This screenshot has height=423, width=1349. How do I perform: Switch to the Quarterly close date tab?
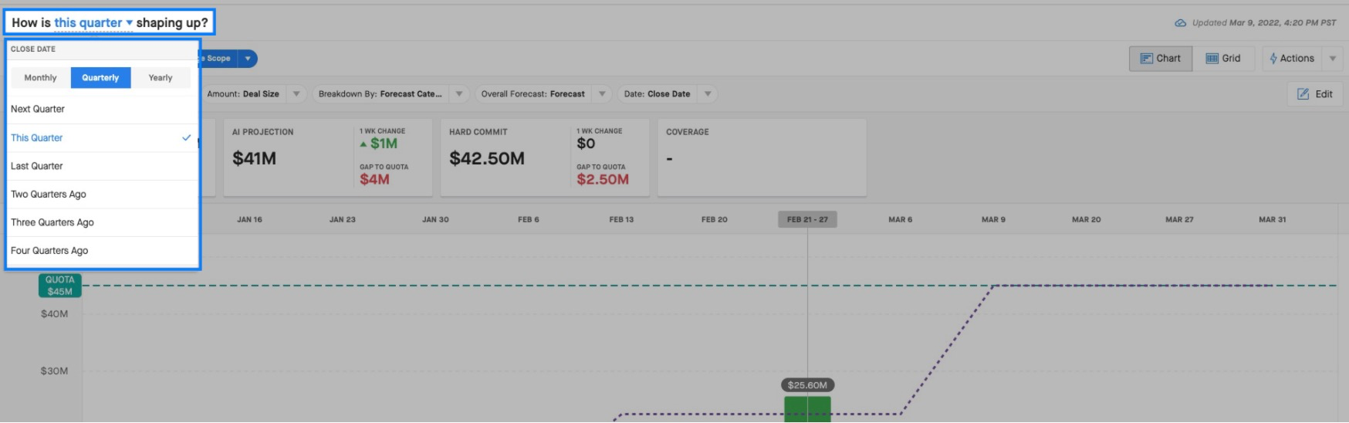click(x=100, y=78)
